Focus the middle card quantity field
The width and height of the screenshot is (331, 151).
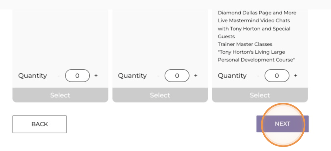coord(177,75)
